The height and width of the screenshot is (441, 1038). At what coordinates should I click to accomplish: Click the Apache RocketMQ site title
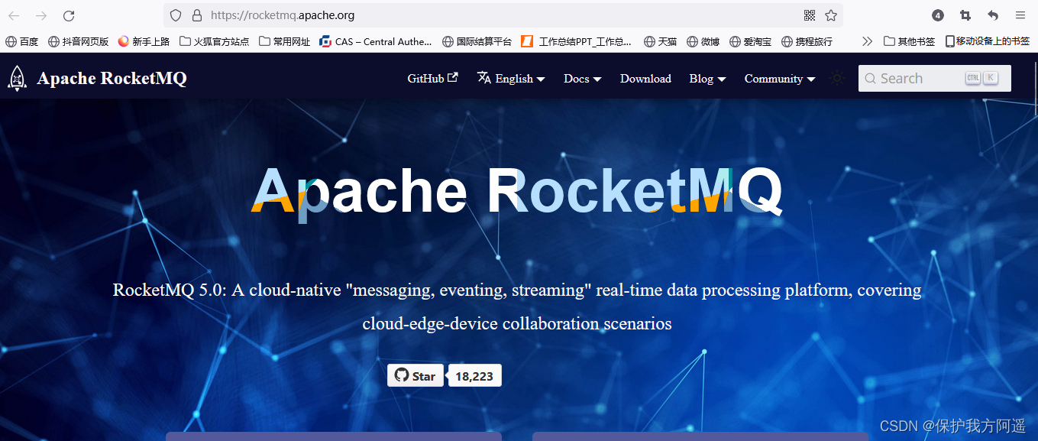pyautogui.click(x=112, y=79)
